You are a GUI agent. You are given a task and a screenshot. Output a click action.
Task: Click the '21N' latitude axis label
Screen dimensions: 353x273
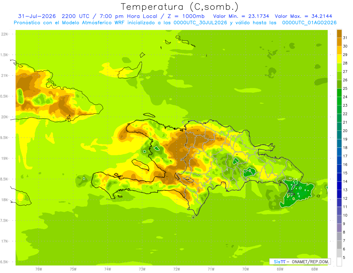point(5,75)
